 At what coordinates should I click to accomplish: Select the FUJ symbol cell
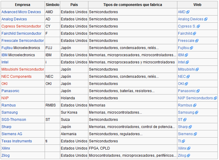tap(52, 48)
